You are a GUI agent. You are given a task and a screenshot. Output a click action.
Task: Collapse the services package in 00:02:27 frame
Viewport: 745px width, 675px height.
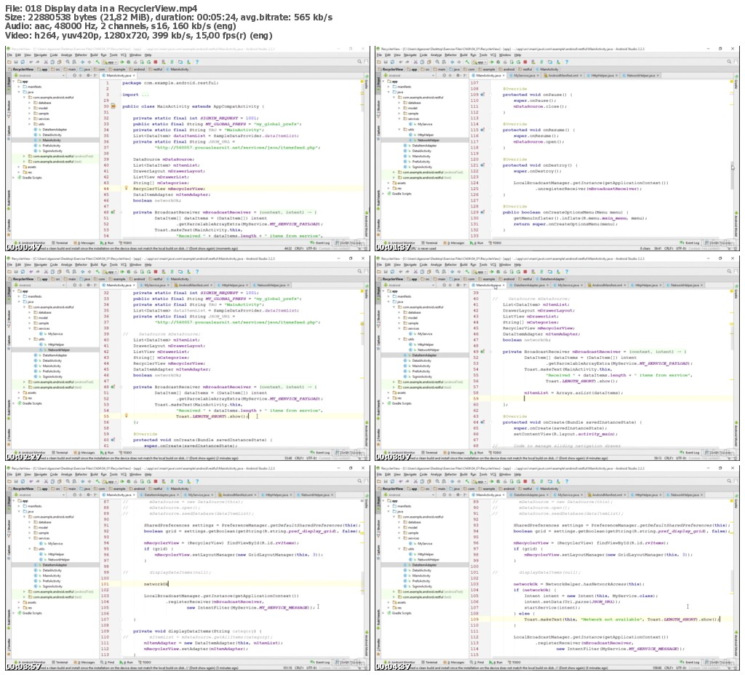point(29,328)
